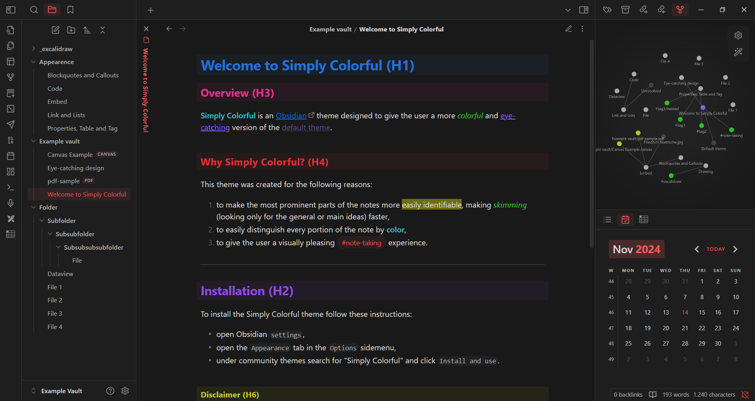
Task: Select the Welcome to Simply Colorful graph node
Action: pos(703,107)
